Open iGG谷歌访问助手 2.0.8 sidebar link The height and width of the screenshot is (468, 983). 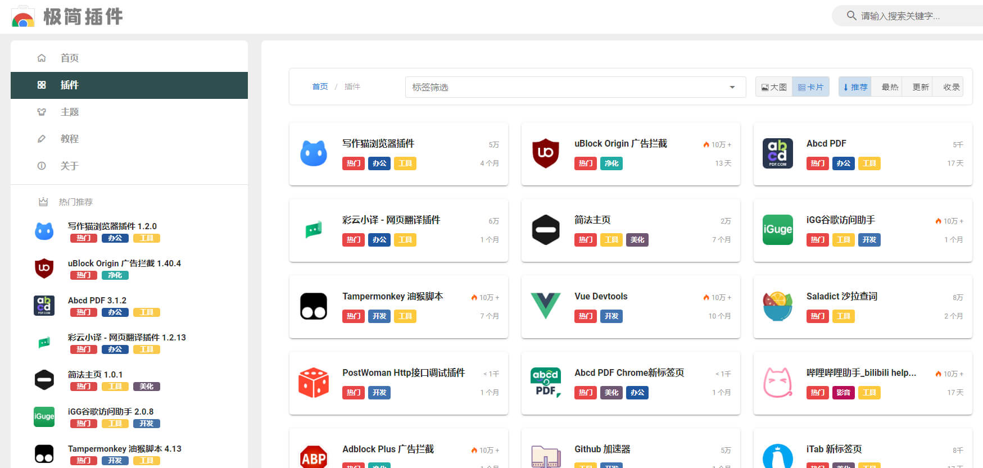pyautogui.click(x=111, y=411)
